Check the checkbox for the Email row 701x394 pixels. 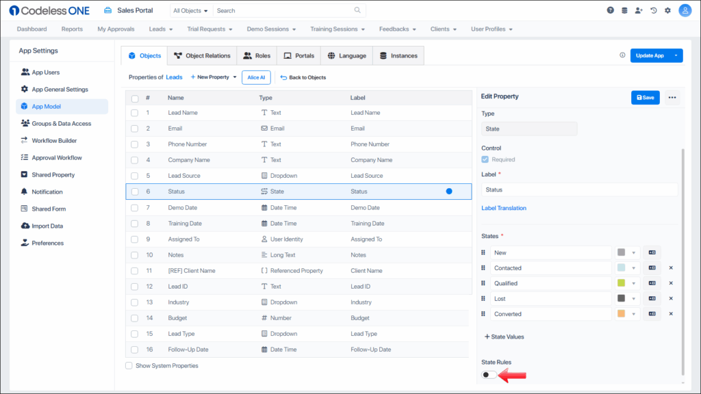pos(134,128)
